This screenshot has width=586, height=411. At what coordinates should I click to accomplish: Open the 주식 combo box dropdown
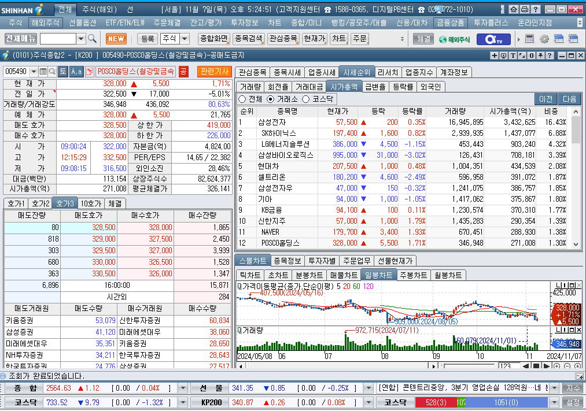tap(185, 39)
